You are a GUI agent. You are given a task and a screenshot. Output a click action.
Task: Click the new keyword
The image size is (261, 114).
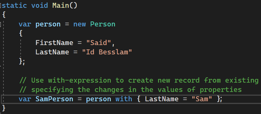point(80,24)
